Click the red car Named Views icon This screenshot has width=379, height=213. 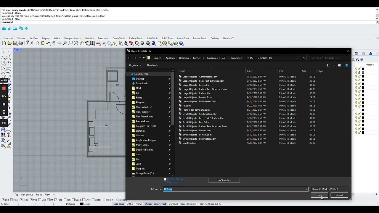tap(98, 43)
